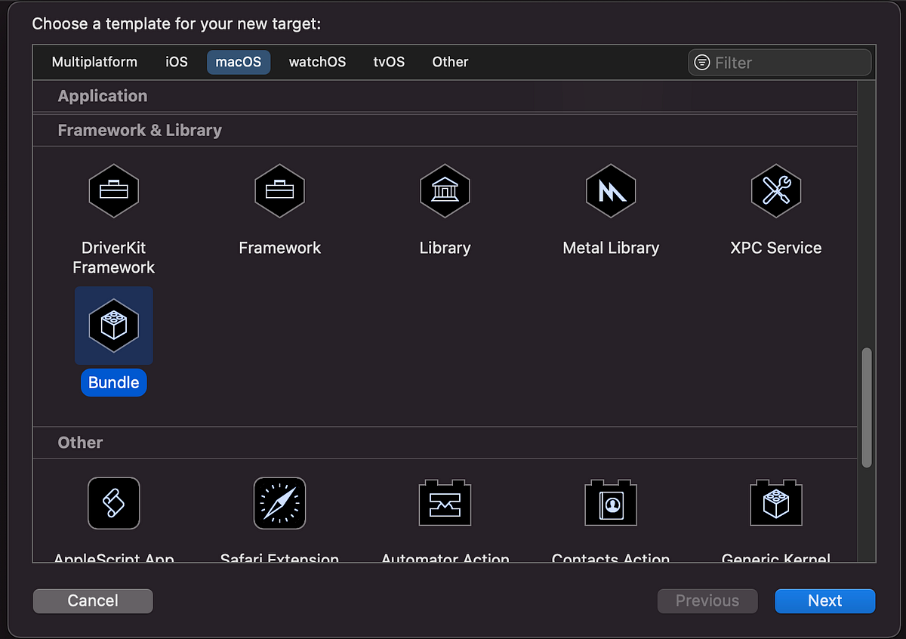The image size is (906, 639).
Task: Switch to the watchOS tab
Action: (x=317, y=62)
